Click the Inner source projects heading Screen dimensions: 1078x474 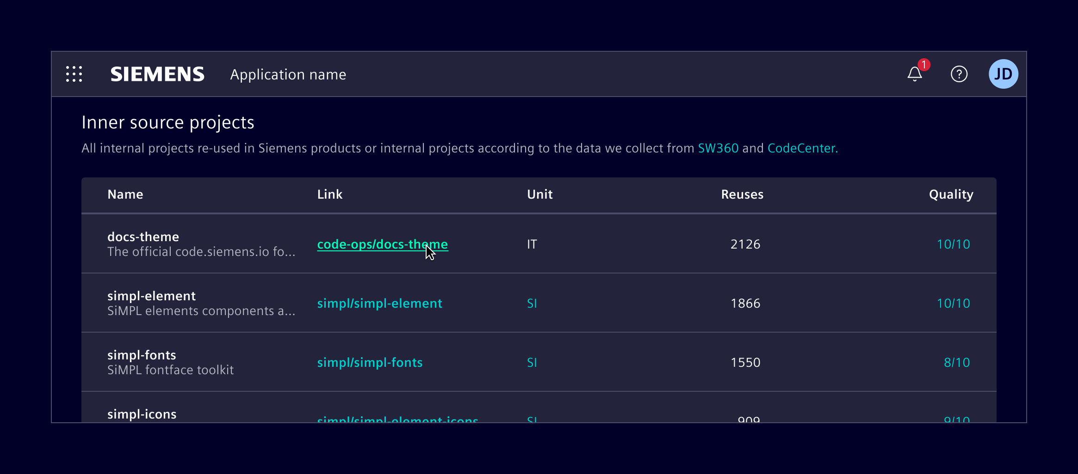(168, 123)
